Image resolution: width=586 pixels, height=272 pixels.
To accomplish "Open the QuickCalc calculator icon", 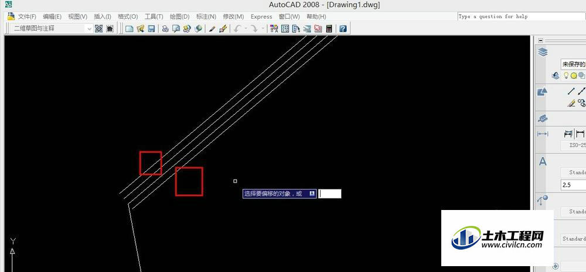I will point(329,28).
